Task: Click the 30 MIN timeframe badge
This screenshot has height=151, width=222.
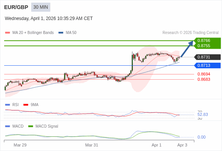Action: click(41, 7)
